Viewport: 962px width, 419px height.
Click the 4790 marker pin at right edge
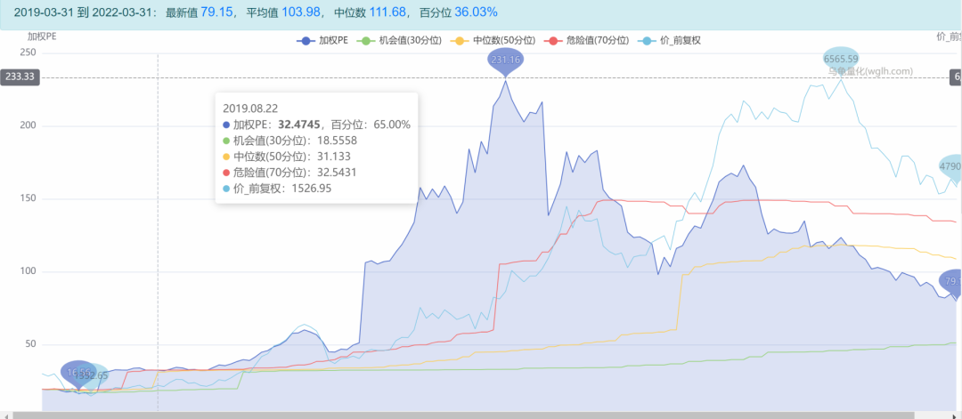(x=950, y=166)
